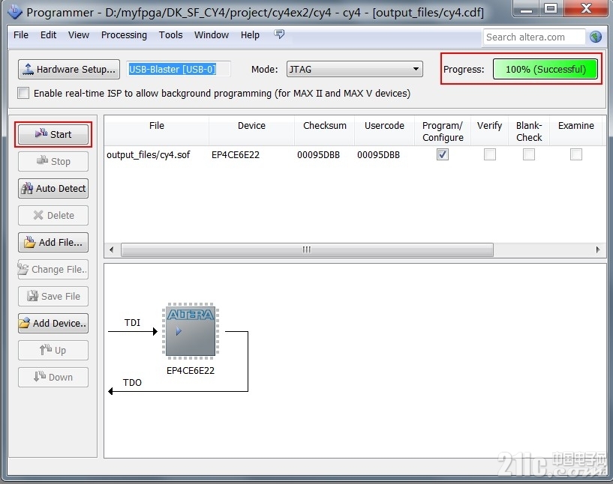Click the feedback speech bubble icon

[279, 34]
